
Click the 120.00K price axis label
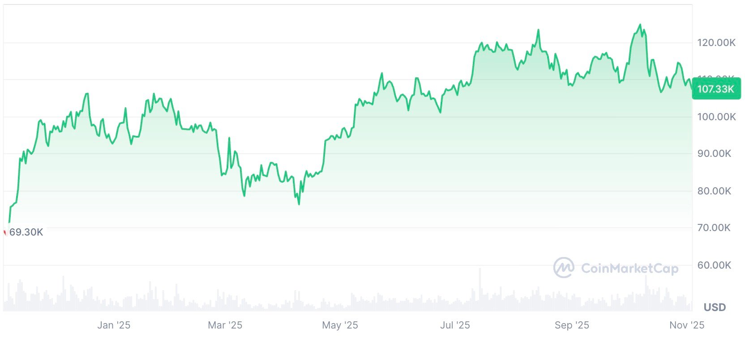(716, 42)
